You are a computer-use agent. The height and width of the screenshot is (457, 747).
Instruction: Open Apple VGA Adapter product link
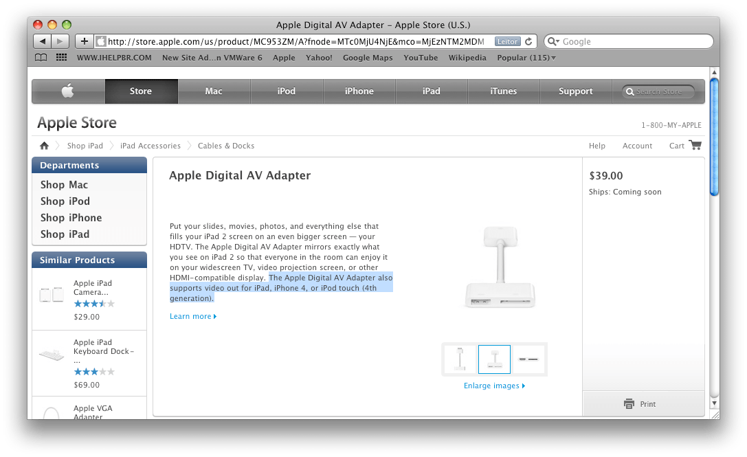93,412
